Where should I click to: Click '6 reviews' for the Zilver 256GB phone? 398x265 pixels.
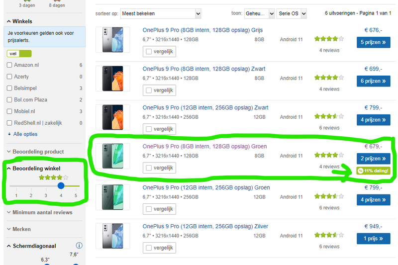click(x=329, y=247)
